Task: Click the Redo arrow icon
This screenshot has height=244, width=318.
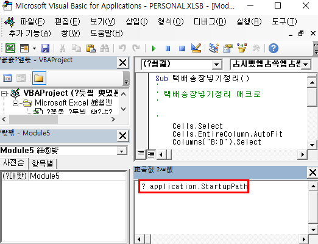Action: click(136, 48)
